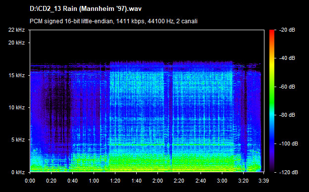Screen dimensions: 309x192
Task: Click the 3:39 end time marker
Action: click(263, 181)
